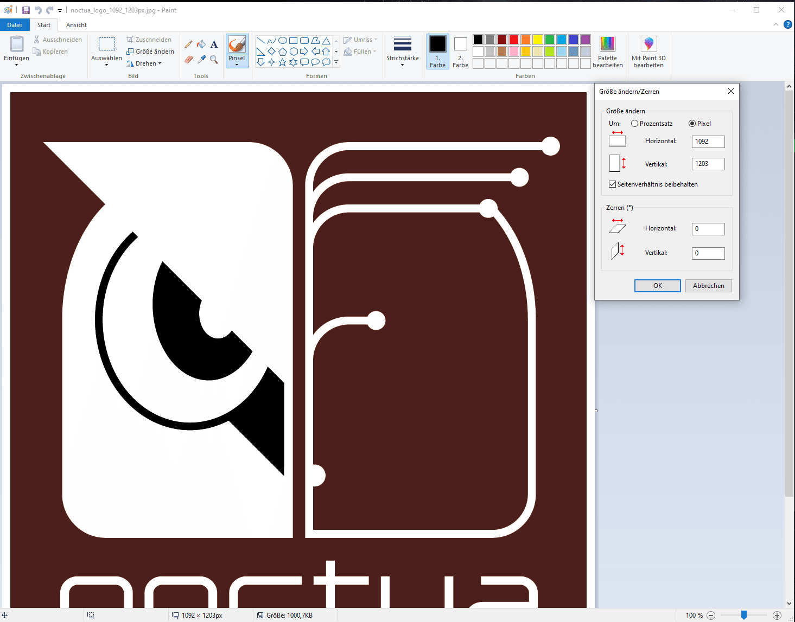Click Ausschneiden in ribbon
795x622 pixels.
point(58,40)
